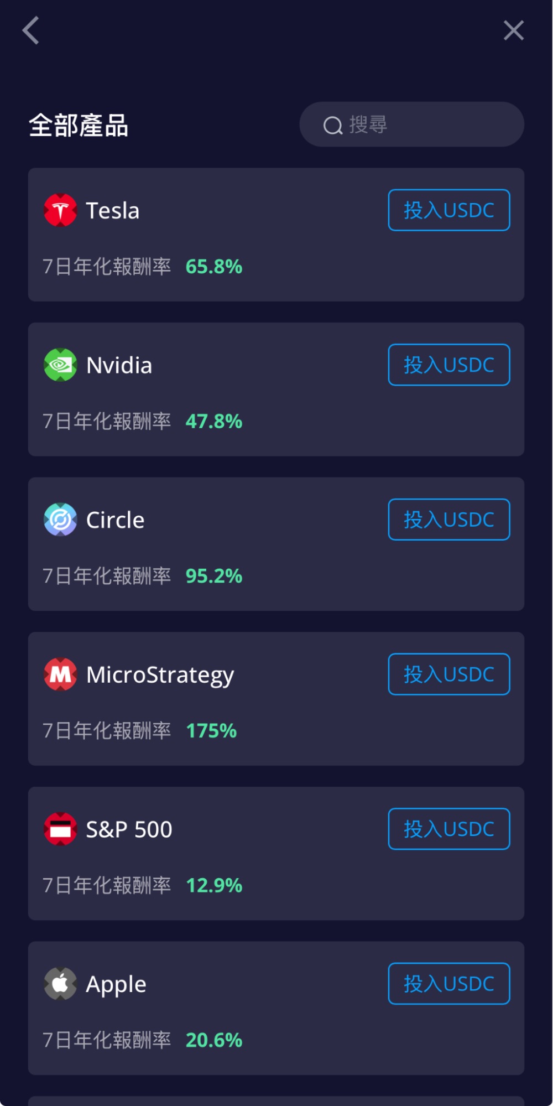Screen dimensions: 553x1106
Task: Invest USDC in Tesla
Action: [x=449, y=210]
